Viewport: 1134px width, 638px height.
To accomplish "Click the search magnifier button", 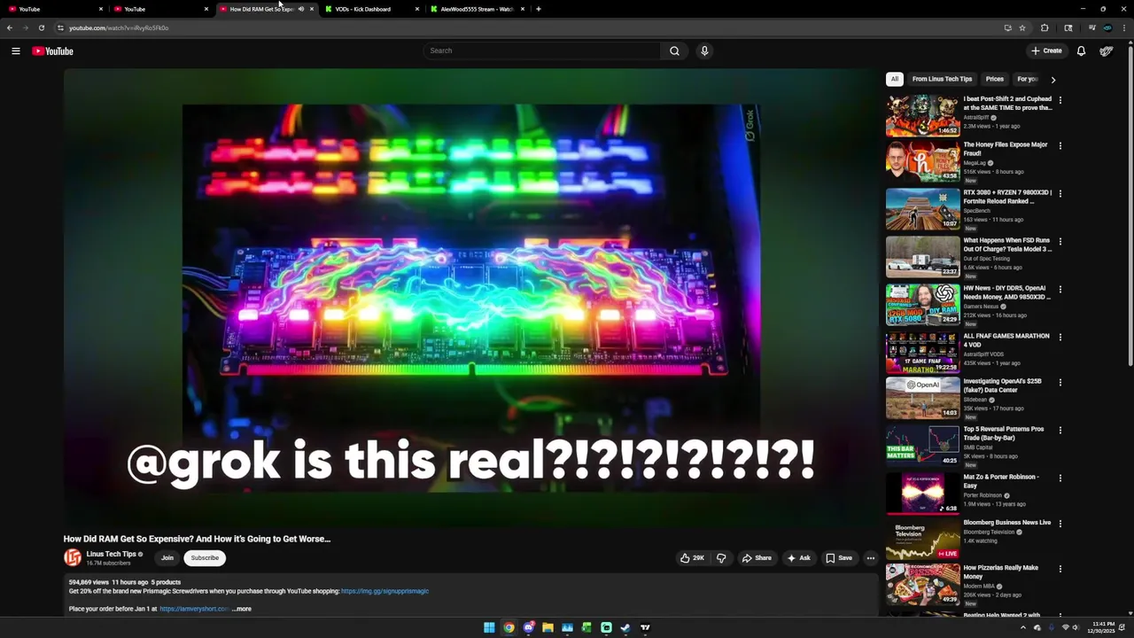I will (674, 51).
